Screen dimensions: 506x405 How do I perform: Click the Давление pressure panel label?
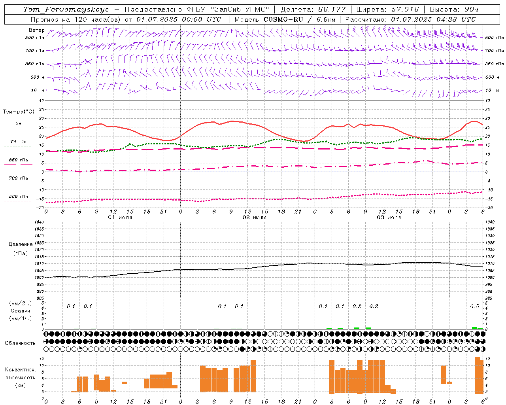coord(21,244)
